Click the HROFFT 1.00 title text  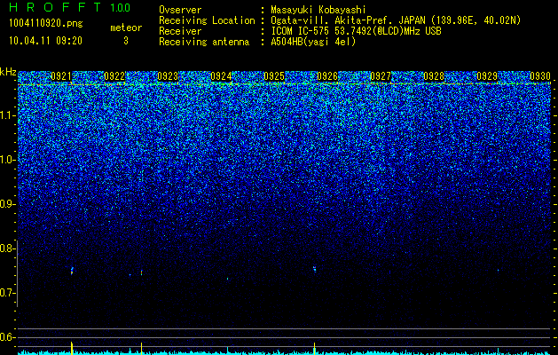tap(70, 7)
